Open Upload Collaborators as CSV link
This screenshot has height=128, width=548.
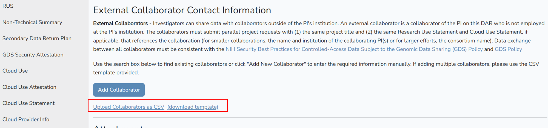(129, 107)
